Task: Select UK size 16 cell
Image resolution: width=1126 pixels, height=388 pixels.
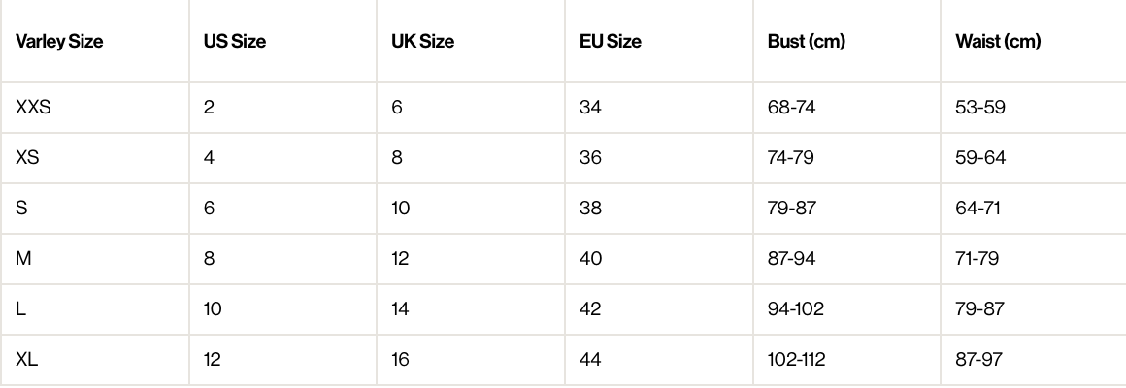Action: 400,359
